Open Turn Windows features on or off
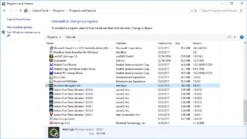The image size is (247, 139). [x=23, y=34]
